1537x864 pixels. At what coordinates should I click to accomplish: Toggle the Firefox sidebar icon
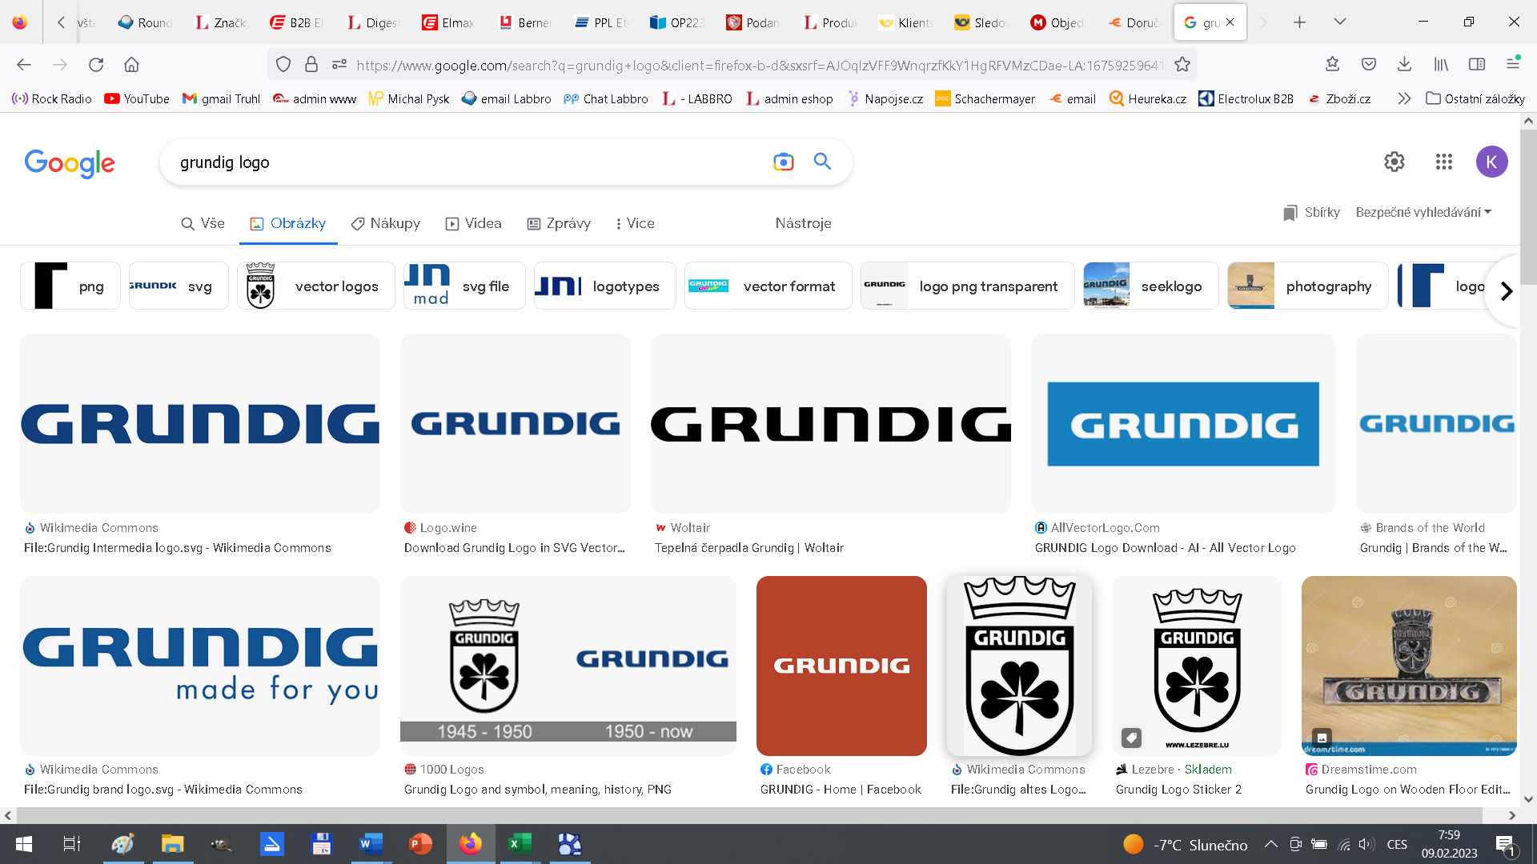[1477, 65]
